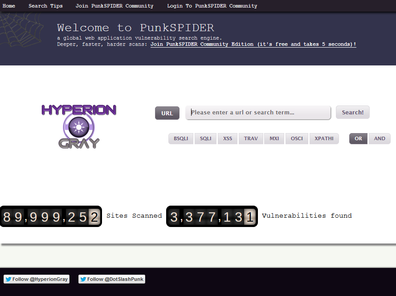Select the OR filter operator
The image size is (396, 296).
pos(358,138)
